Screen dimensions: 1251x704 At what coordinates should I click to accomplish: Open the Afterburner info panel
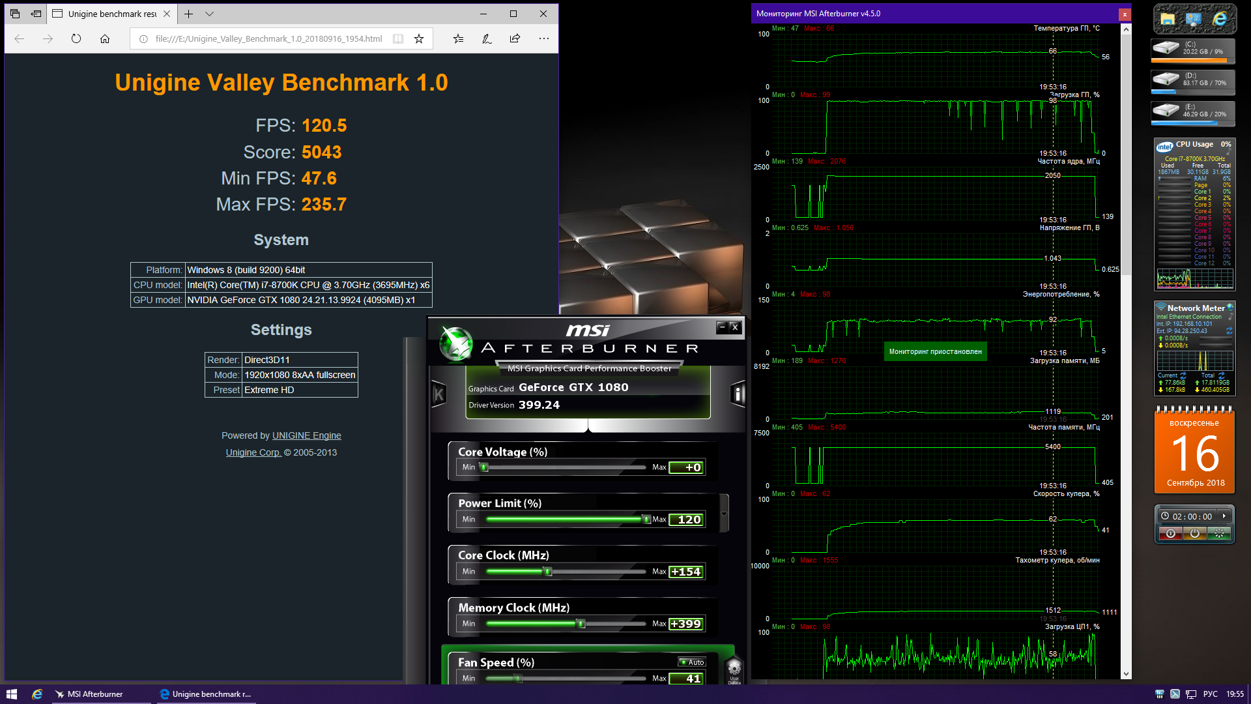(738, 394)
